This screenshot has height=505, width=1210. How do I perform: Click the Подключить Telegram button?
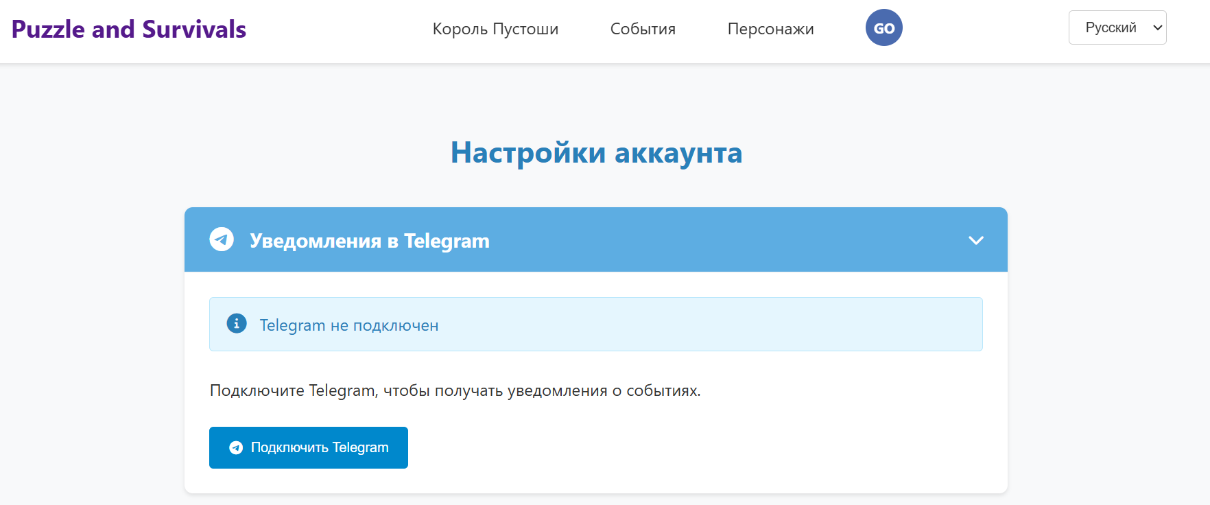(309, 447)
